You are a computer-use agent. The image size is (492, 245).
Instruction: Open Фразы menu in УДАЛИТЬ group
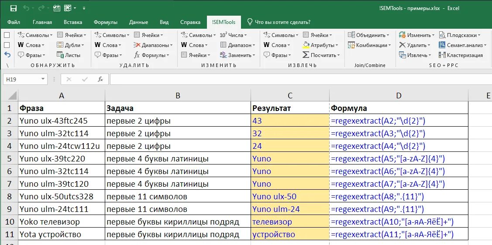click(108, 55)
